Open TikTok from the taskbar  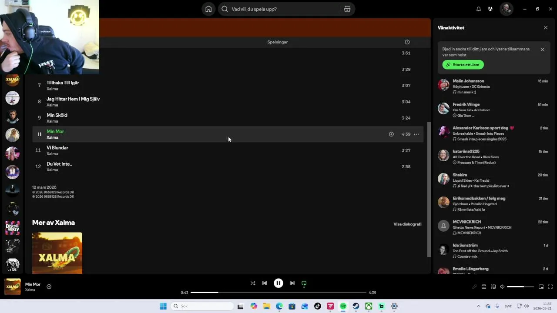318,306
